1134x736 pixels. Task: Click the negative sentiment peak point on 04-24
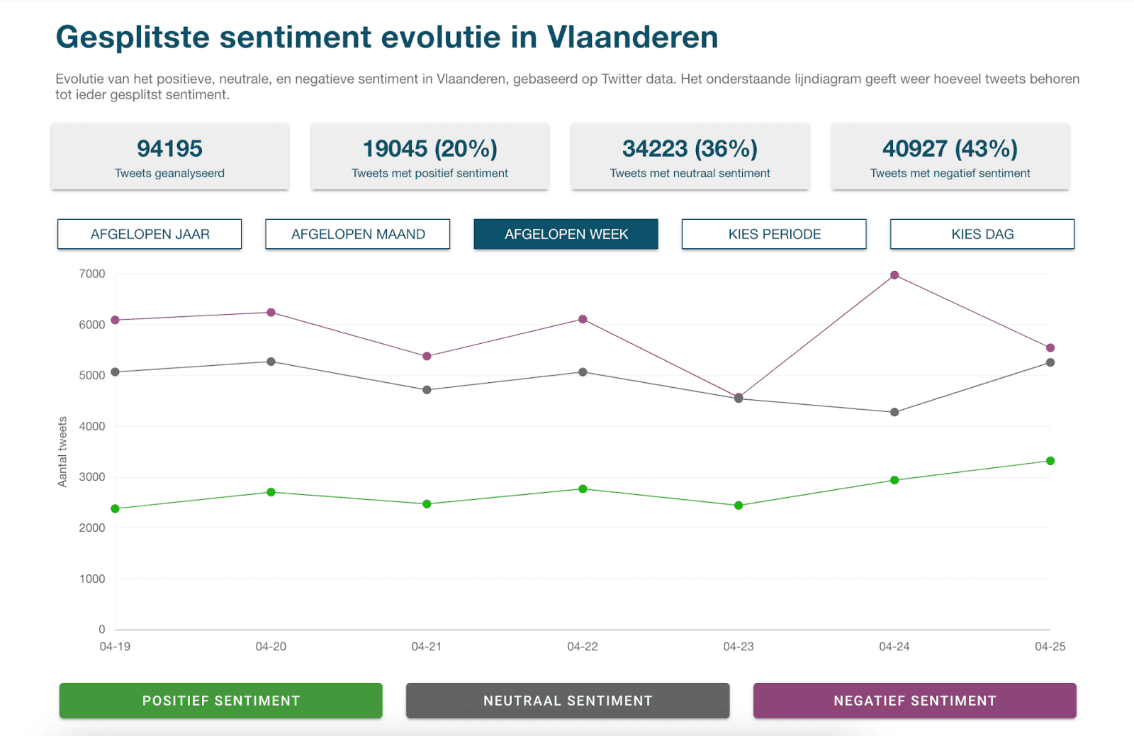point(894,275)
